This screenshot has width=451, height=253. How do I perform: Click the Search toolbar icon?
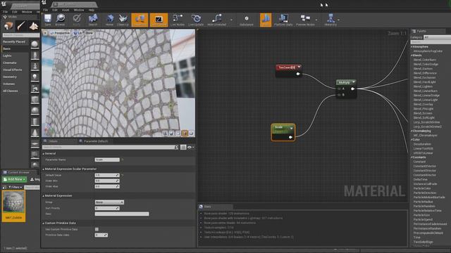click(93, 20)
